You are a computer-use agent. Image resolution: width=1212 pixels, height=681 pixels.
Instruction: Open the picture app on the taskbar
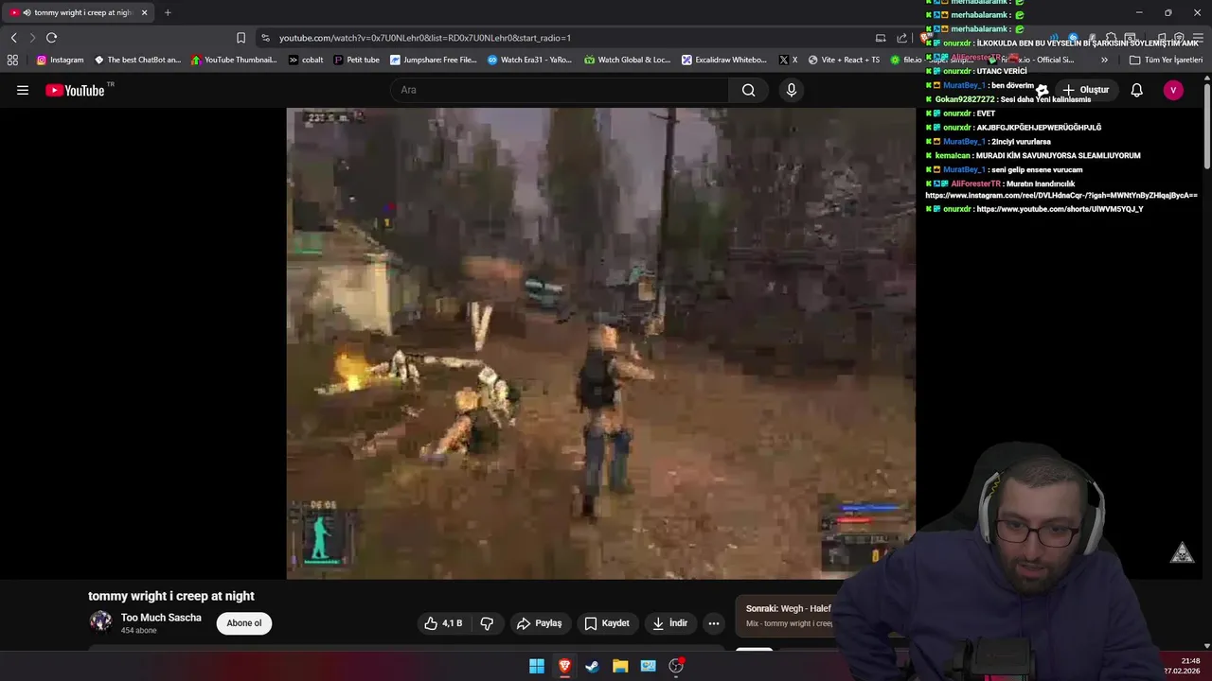[648, 666]
